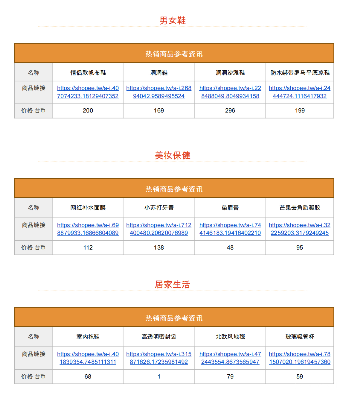Click the 热销商品参考资讯 header in first table
This screenshot has height=395, width=343.
tap(173, 53)
